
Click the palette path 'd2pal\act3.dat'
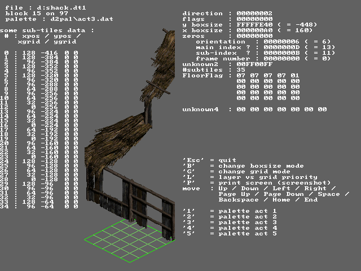[82, 19]
